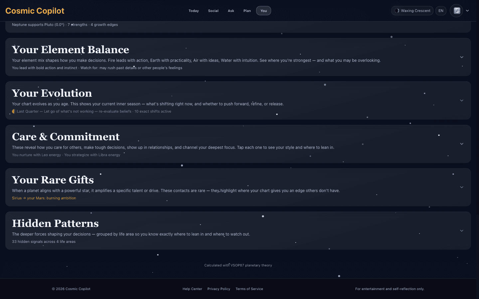Expand Your Element Balance section
479x299 pixels.
tap(462, 57)
